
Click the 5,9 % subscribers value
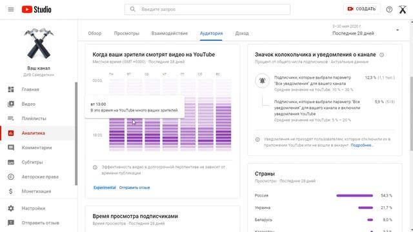click(x=379, y=102)
